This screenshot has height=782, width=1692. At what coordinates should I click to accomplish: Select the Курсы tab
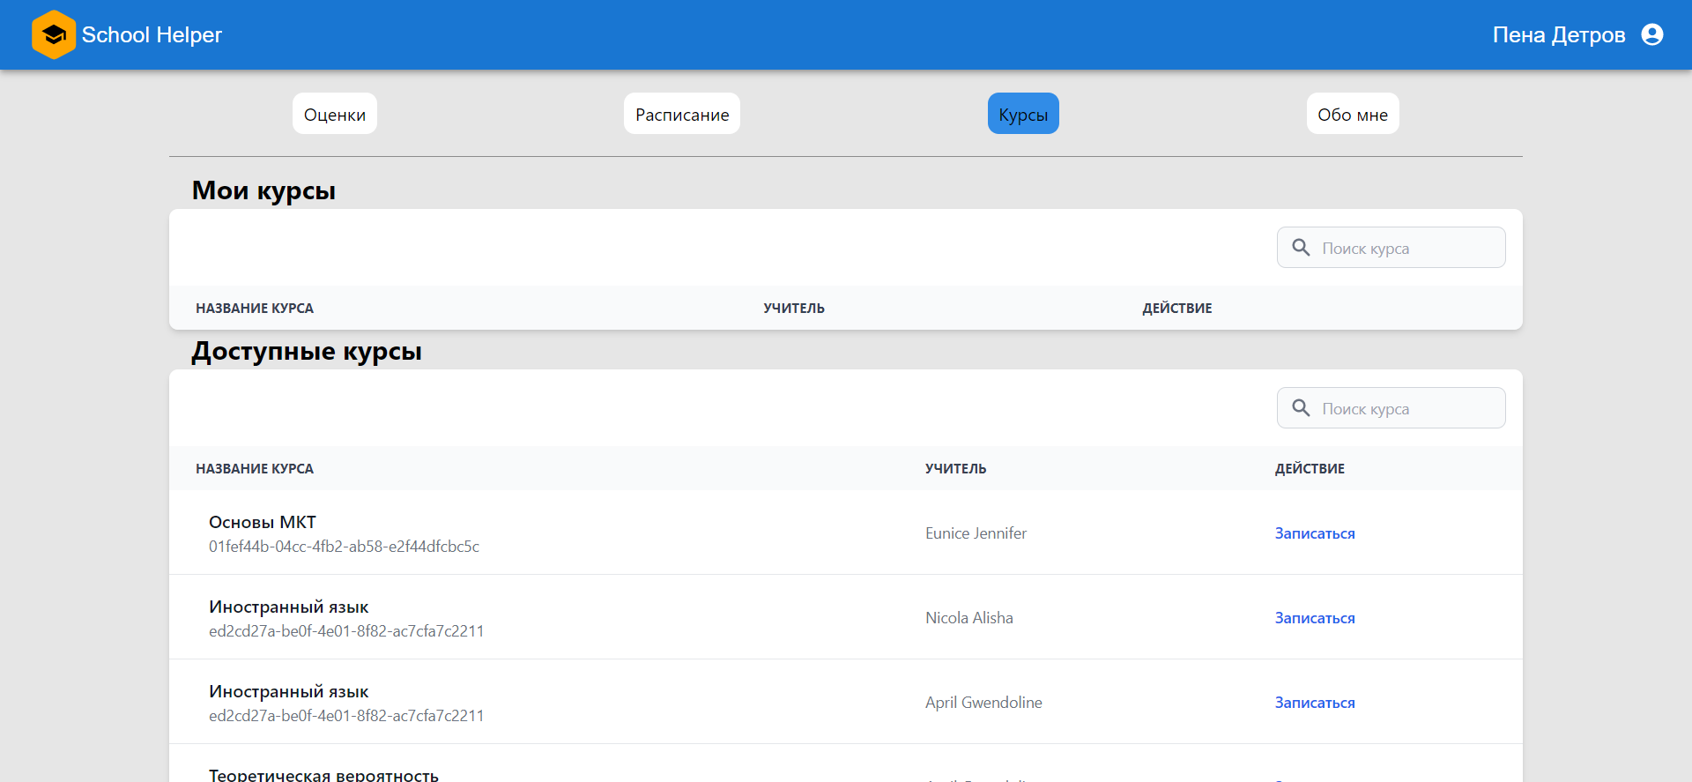click(1023, 114)
